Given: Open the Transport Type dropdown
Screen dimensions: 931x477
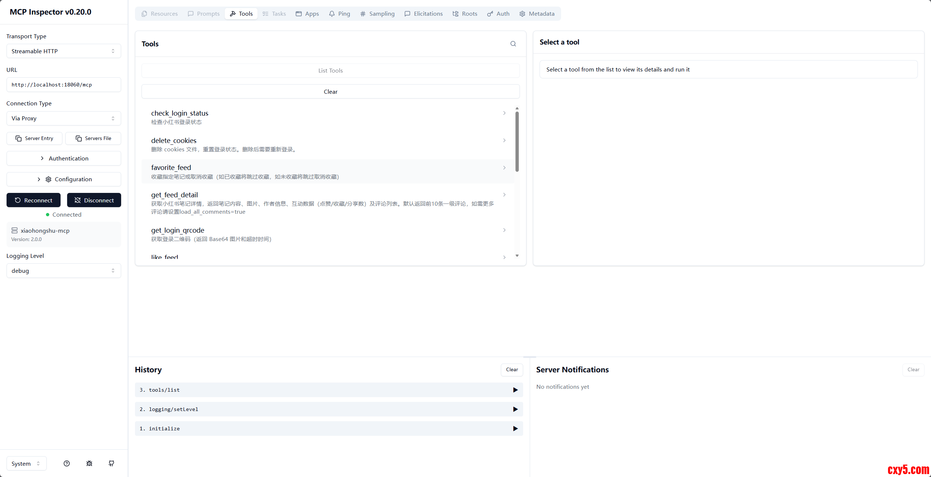Looking at the screenshot, I should pyautogui.click(x=64, y=51).
